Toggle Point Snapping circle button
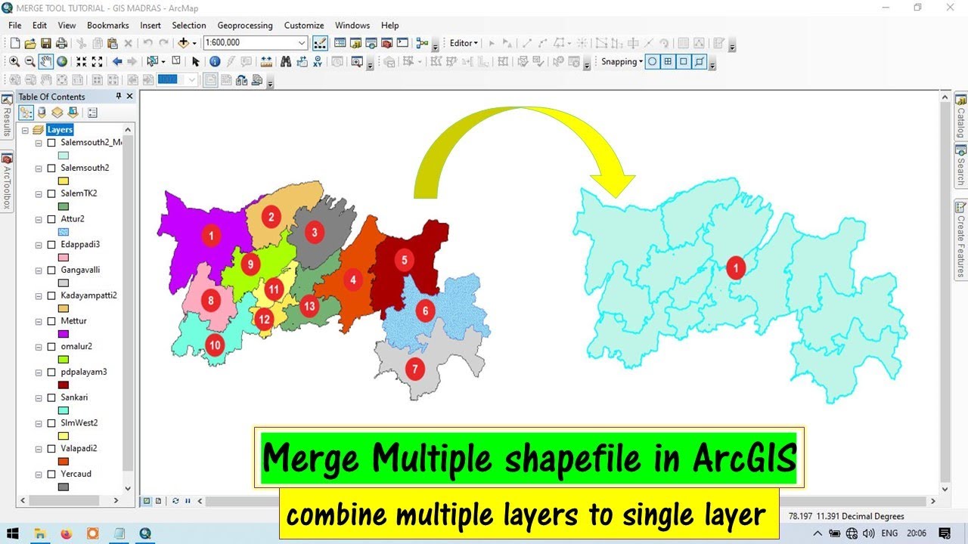The width and height of the screenshot is (968, 544). 653,62
